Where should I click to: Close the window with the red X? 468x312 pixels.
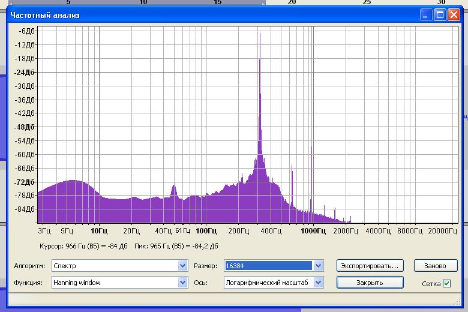coord(454,15)
